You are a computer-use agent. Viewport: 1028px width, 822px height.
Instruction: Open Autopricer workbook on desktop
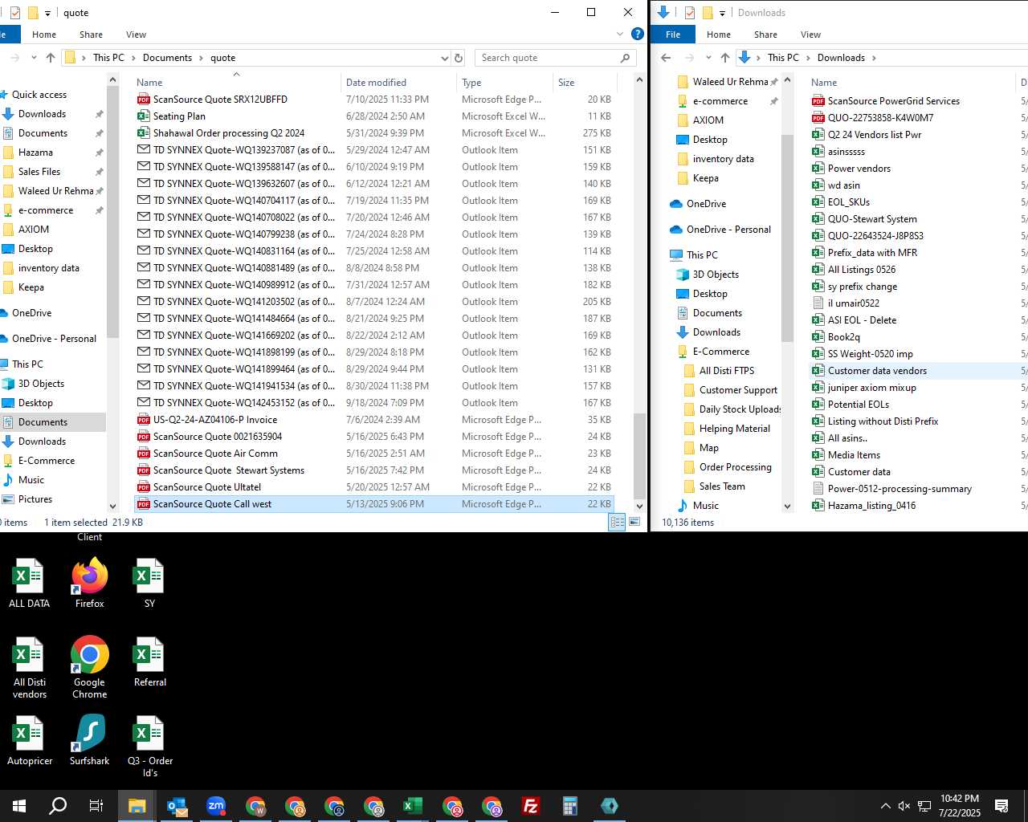pyautogui.click(x=29, y=741)
